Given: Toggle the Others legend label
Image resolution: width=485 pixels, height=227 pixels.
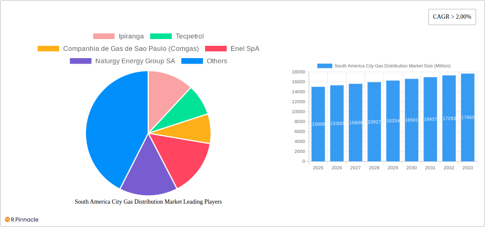Looking at the screenshot, I should 217,61.
